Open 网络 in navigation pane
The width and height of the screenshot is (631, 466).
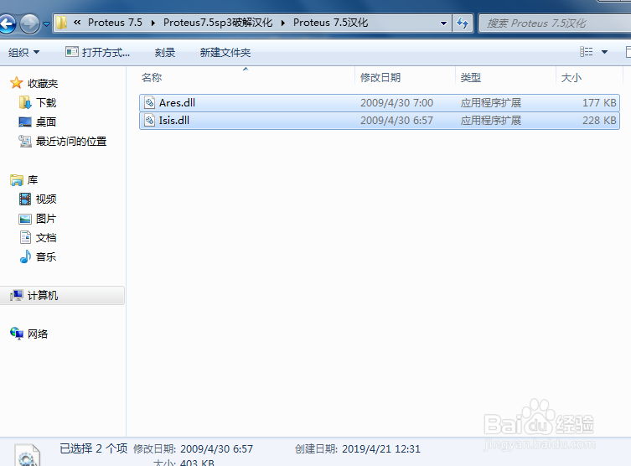[38, 334]
